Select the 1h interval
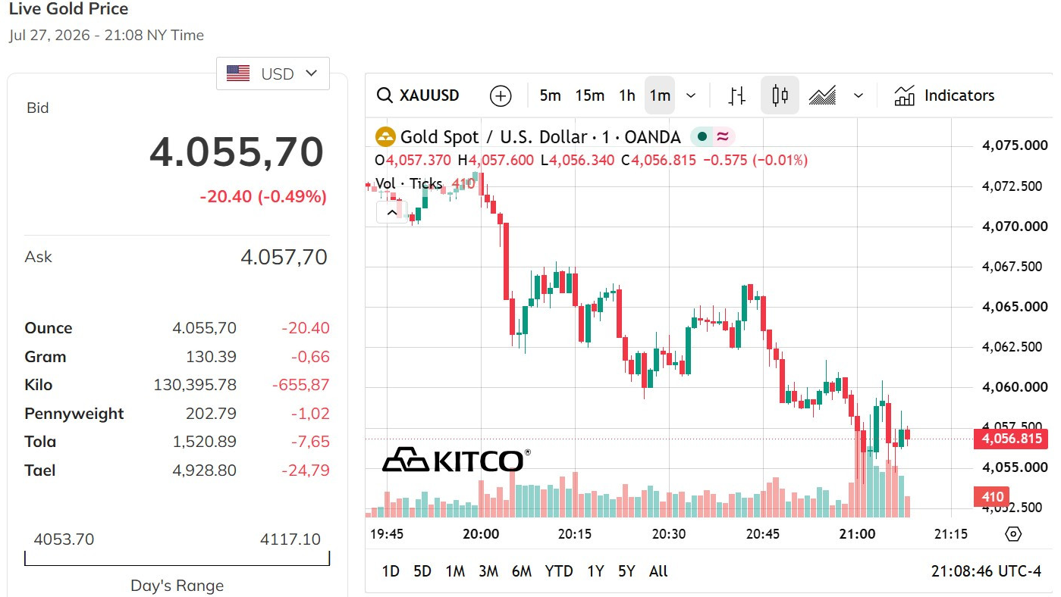 (626, 95)
